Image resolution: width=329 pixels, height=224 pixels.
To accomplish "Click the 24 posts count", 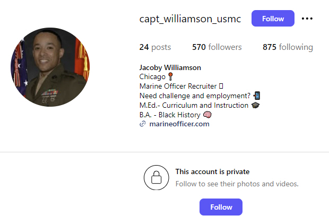I will [x=155, y=47].
